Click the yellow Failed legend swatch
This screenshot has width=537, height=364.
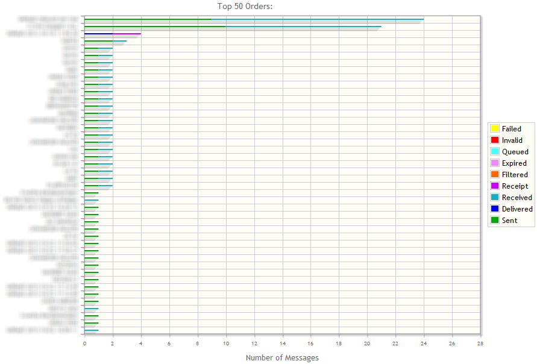(x=495, y=128)
